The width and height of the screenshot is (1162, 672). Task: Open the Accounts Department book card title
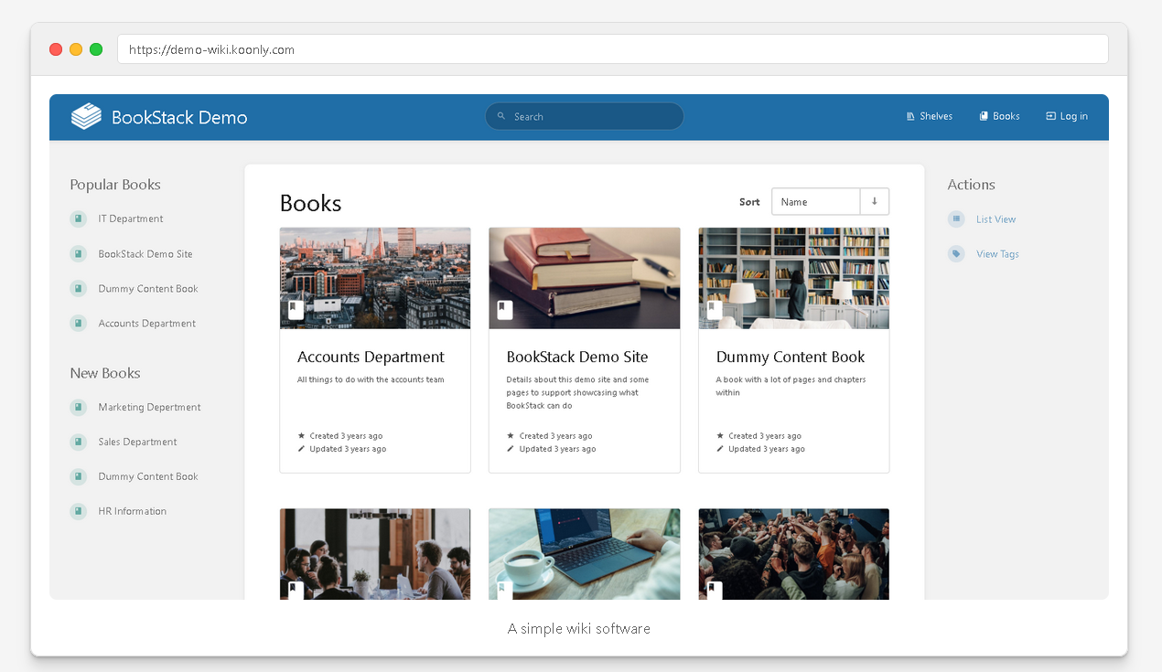point(371,357)
